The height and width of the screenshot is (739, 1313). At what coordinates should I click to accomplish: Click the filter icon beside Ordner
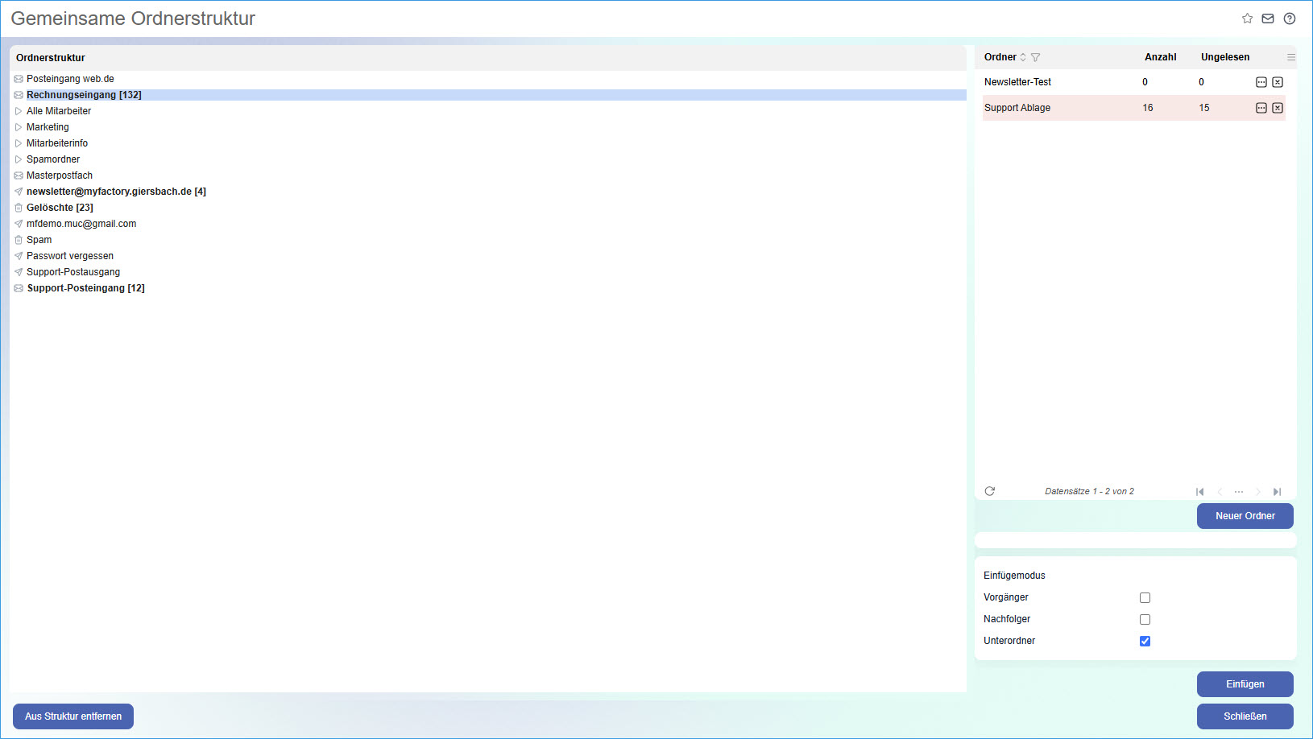coord(1036,57)
